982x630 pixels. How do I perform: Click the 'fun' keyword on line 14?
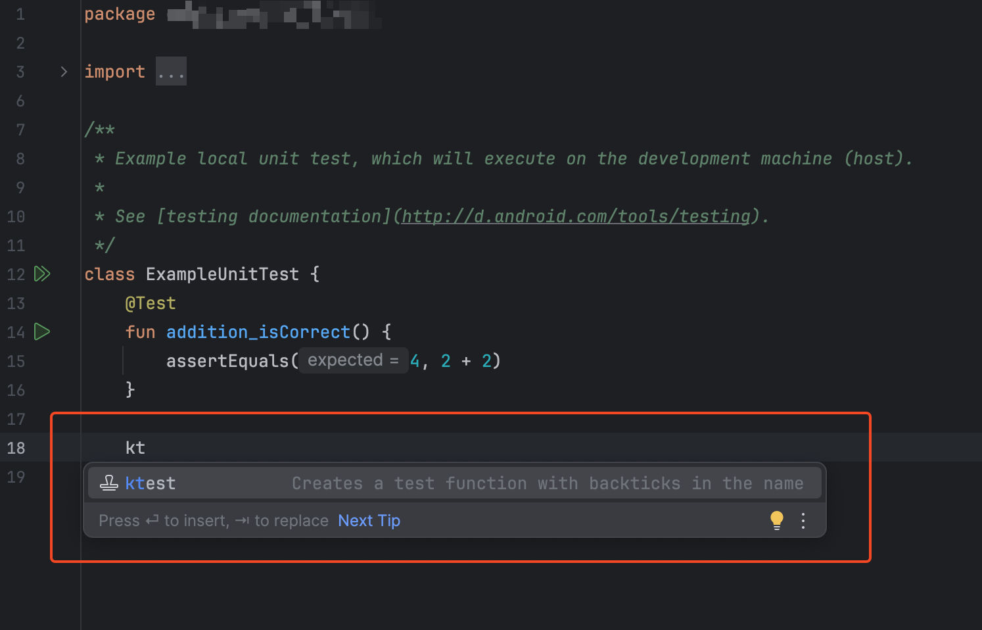[140, 332]
